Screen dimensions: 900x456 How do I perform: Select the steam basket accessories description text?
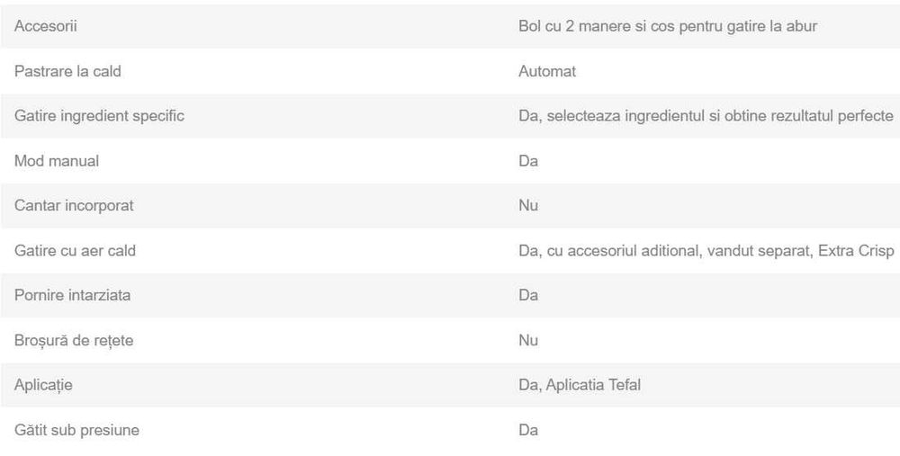667,26
